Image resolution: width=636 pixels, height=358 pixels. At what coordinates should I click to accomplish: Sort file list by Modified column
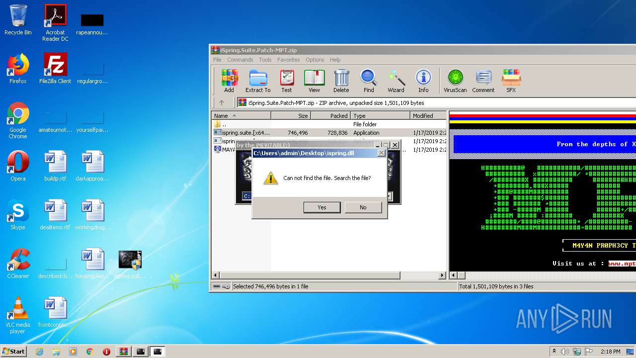tap(429, 115)
